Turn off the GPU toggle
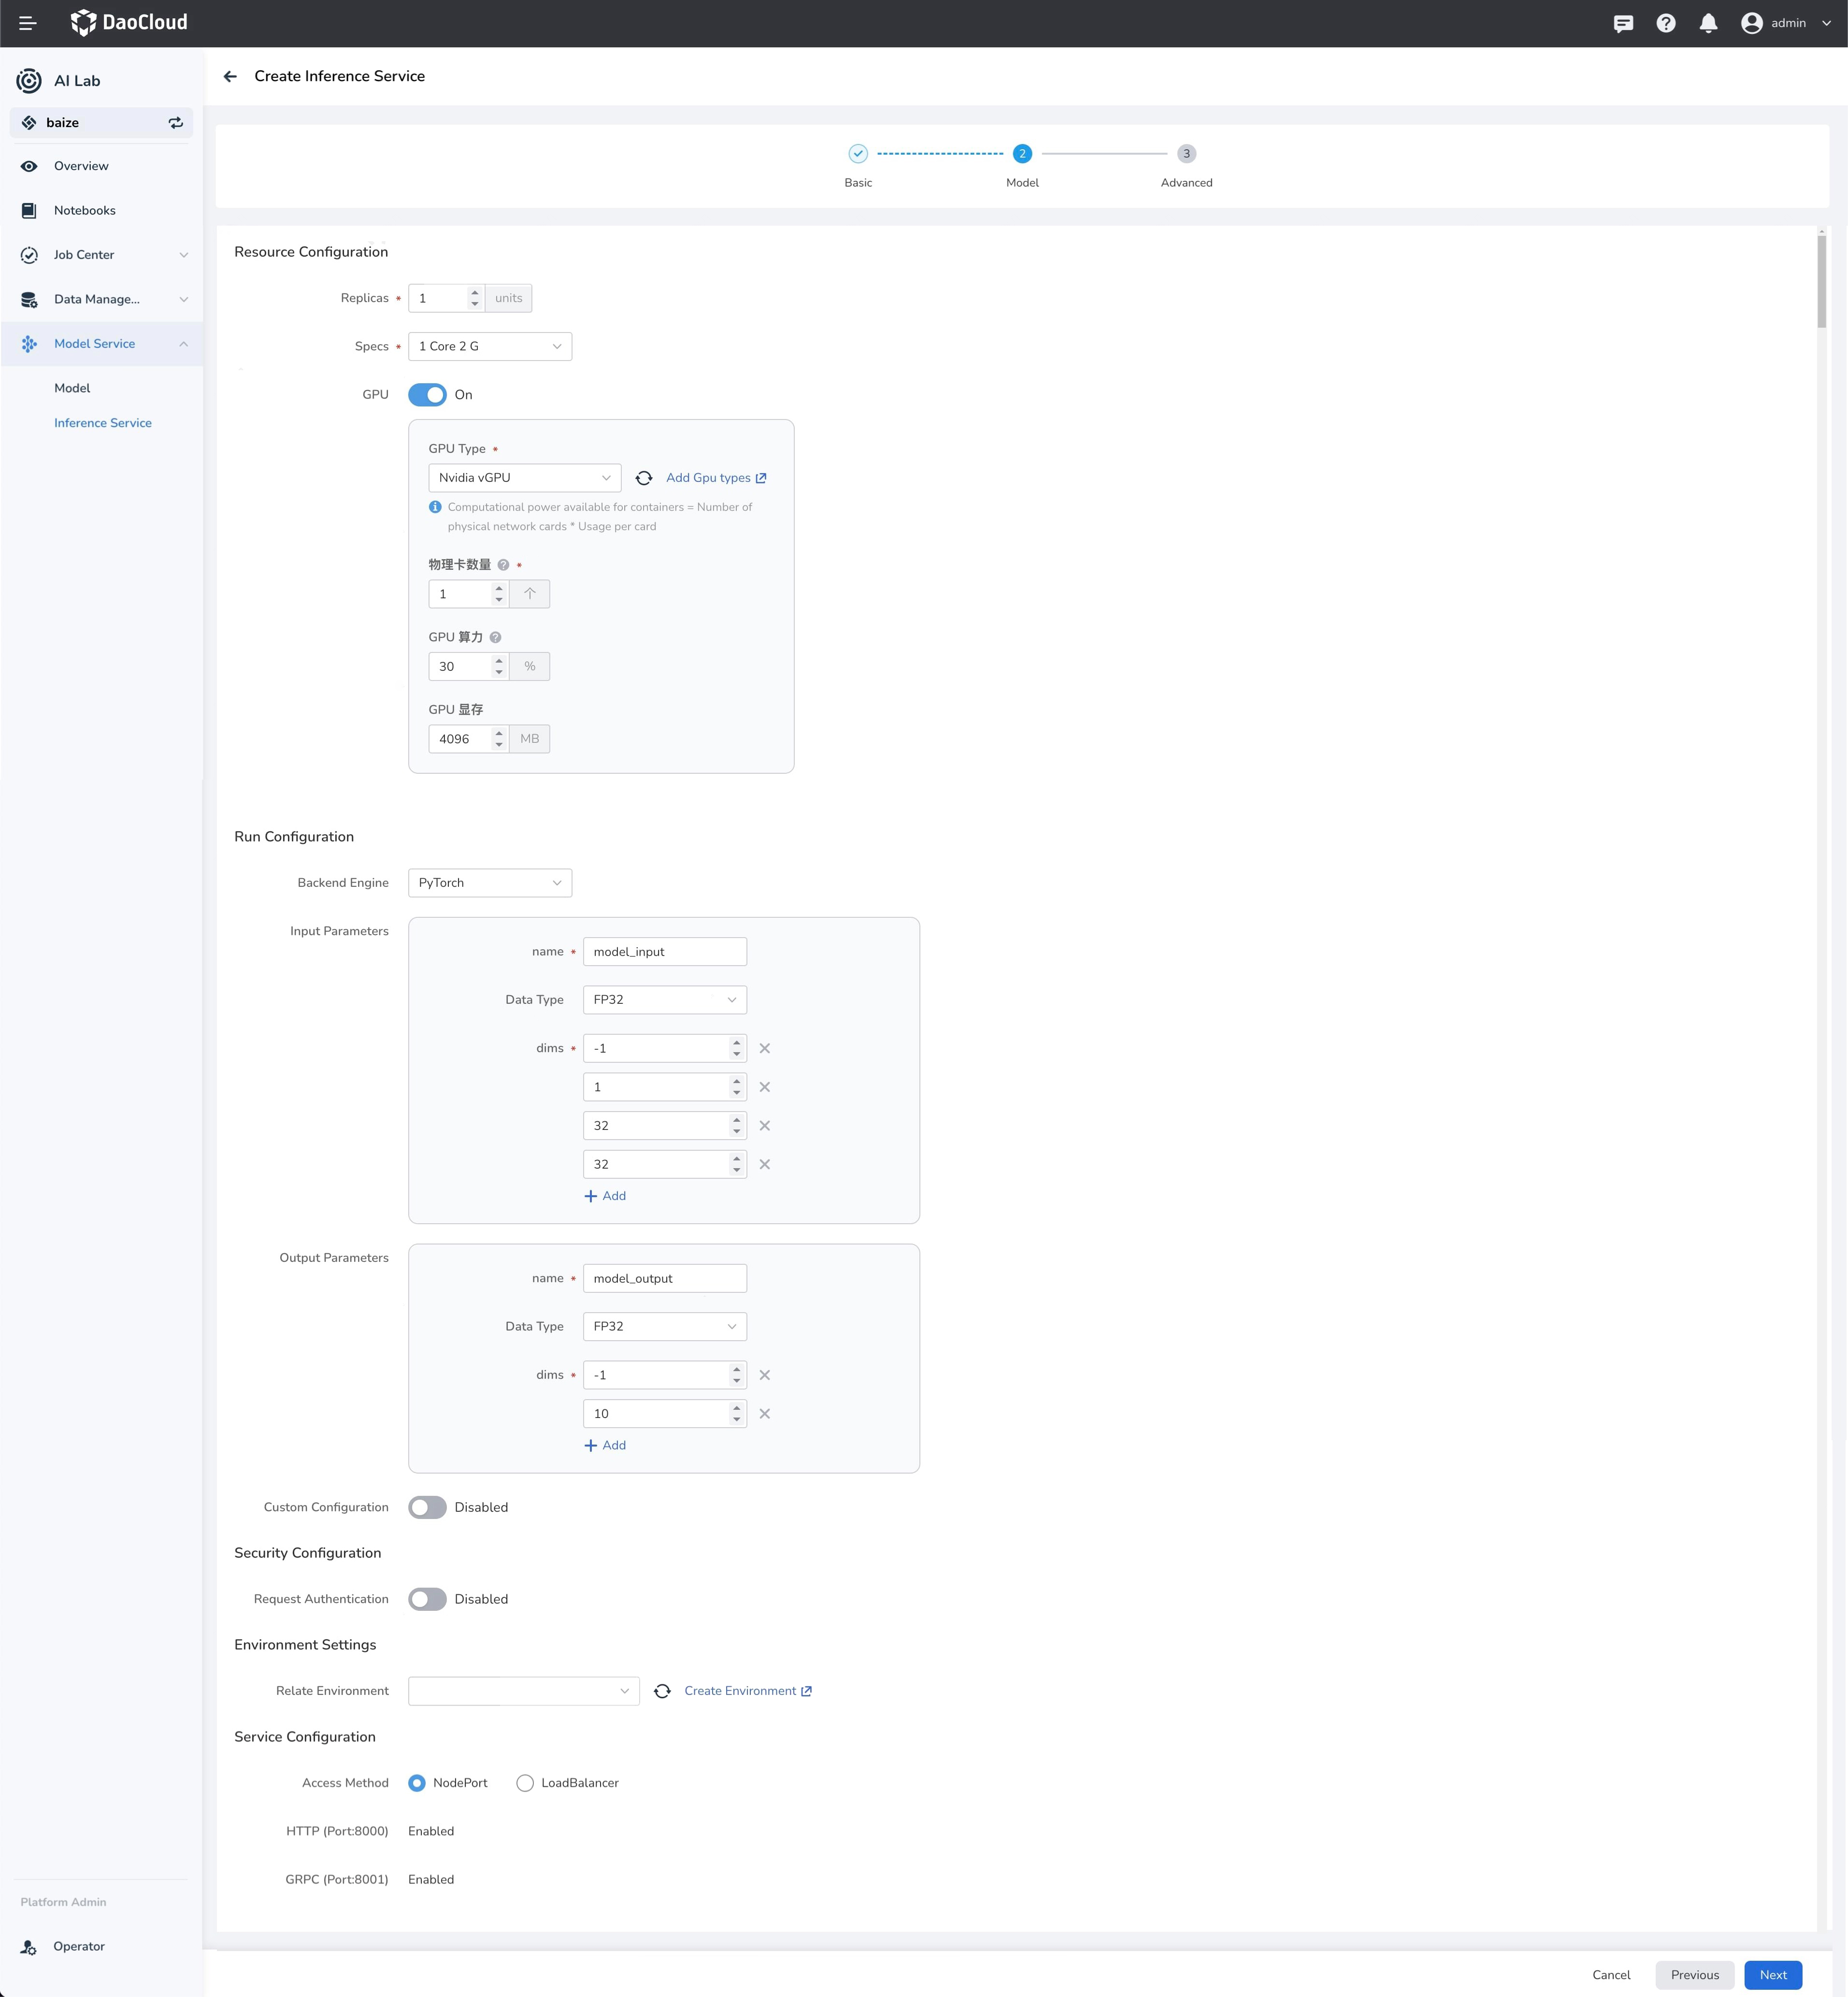Screen dimensions: 1848x1997 (427, 394)
